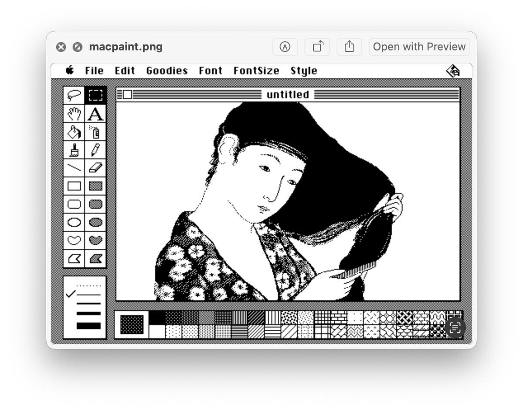This screenshot has height=410, width=523.
Task: Select the hollow Freeform shape tool
Action: coord(75,240)
